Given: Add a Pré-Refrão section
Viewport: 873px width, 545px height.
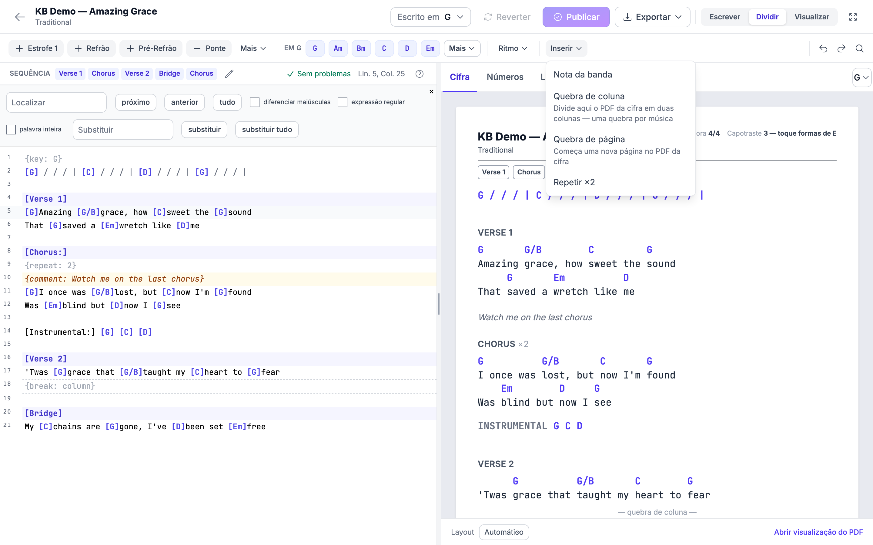Looking at the screenshot, I should [x=151, y=48].
